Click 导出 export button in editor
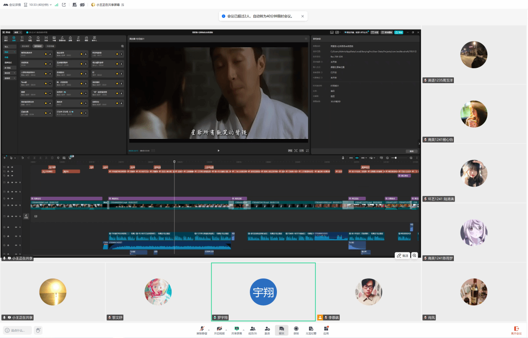The width and height of the screenshot is (528, 338). [x=399, y=32]
